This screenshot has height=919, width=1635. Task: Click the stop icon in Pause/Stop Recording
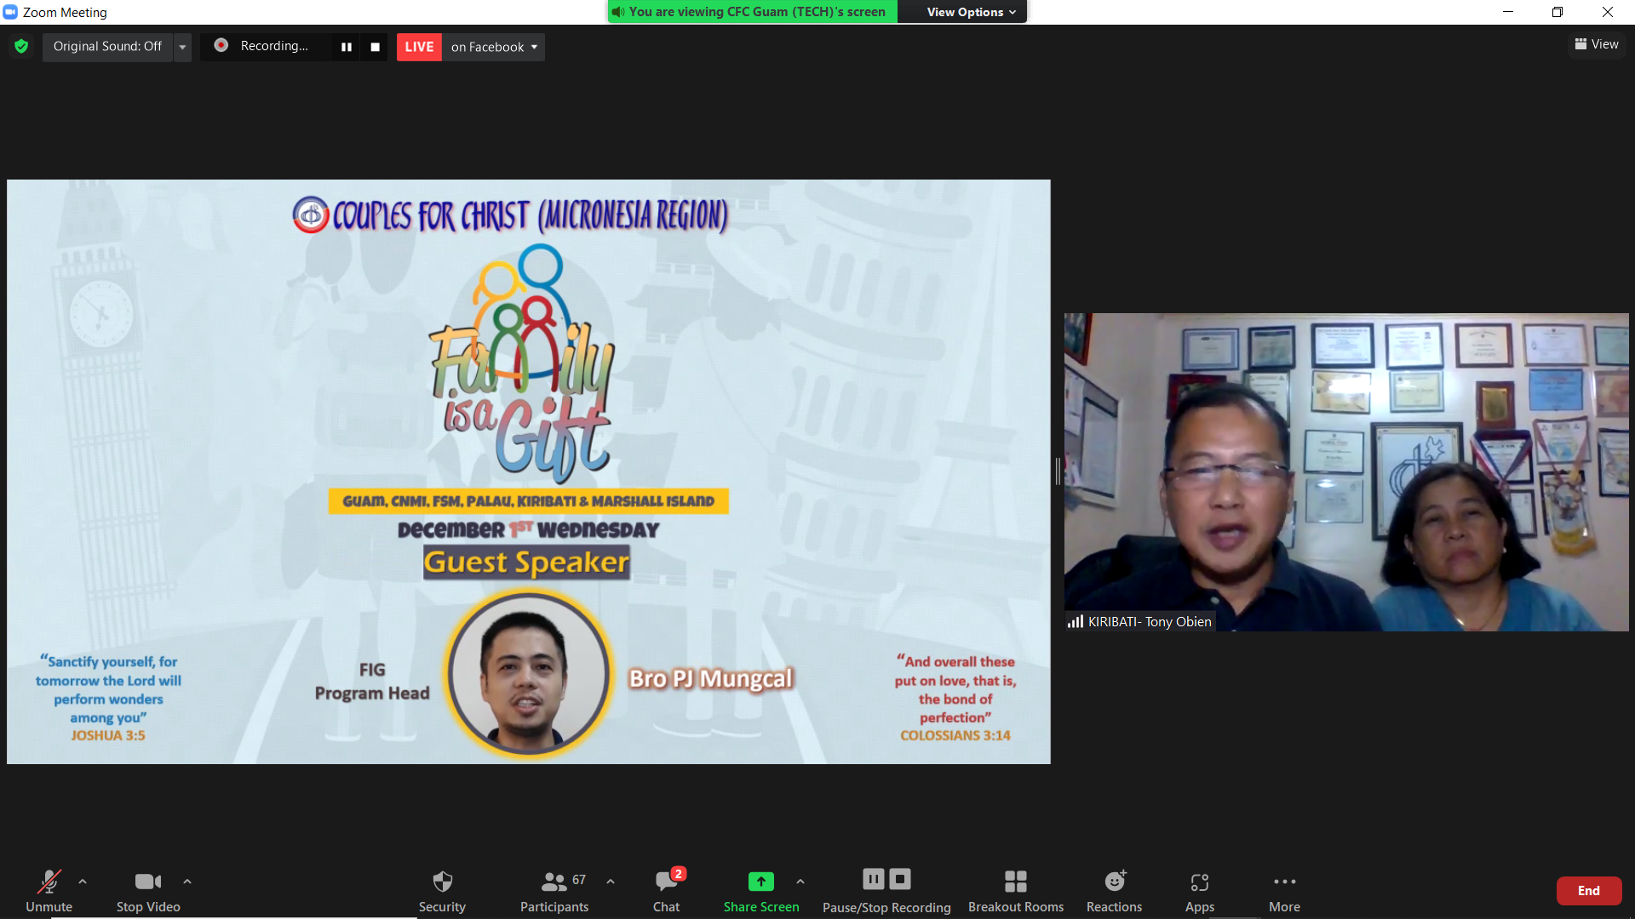(x=900, y=879)
